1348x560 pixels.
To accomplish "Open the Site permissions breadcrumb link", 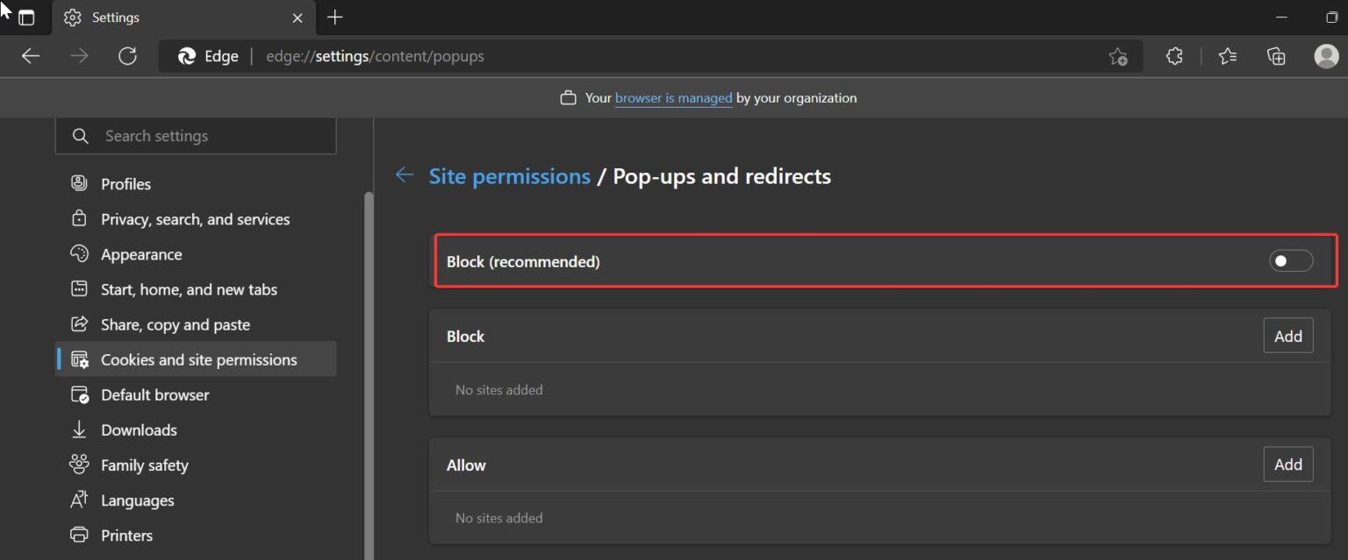I will pos(509,175).
